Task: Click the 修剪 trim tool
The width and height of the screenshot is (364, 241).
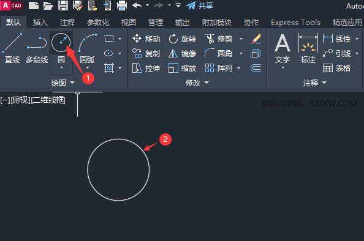Action: click(218, 39)
